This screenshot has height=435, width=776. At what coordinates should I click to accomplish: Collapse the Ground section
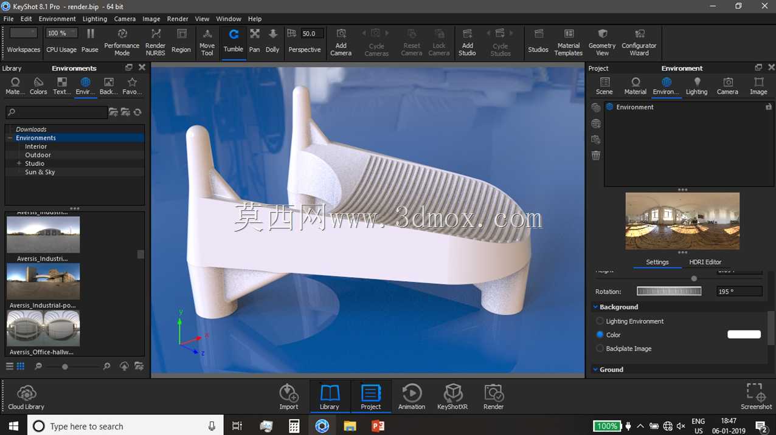[595, 369]
